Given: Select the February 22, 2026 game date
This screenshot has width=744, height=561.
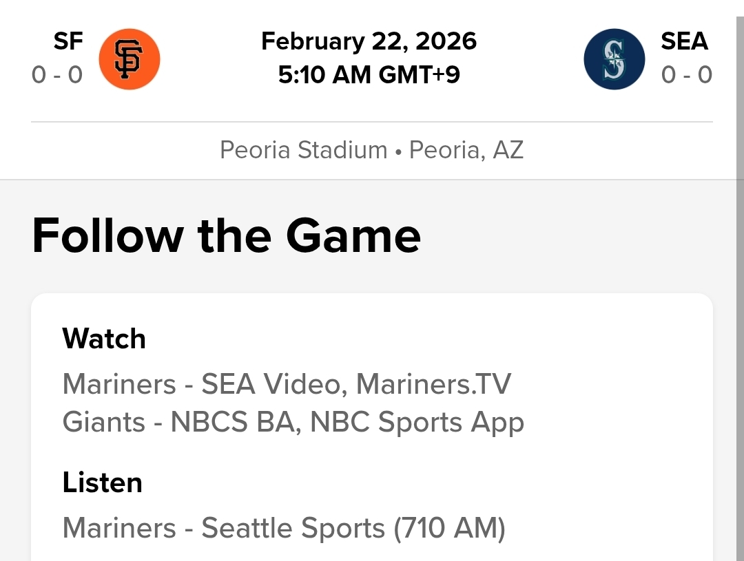Looking at the screenshot, I should [369, 41].
